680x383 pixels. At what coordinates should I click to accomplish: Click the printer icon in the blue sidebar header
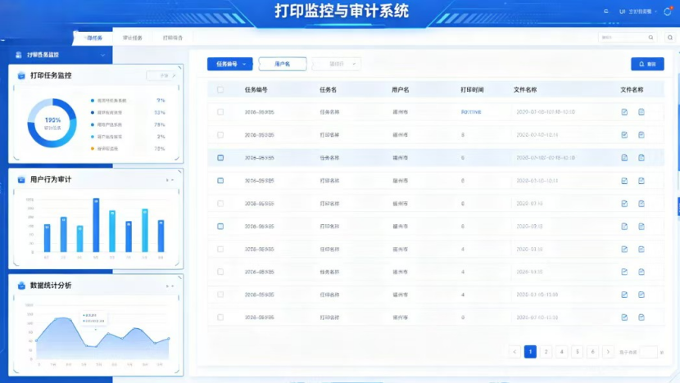pos(19,55)
